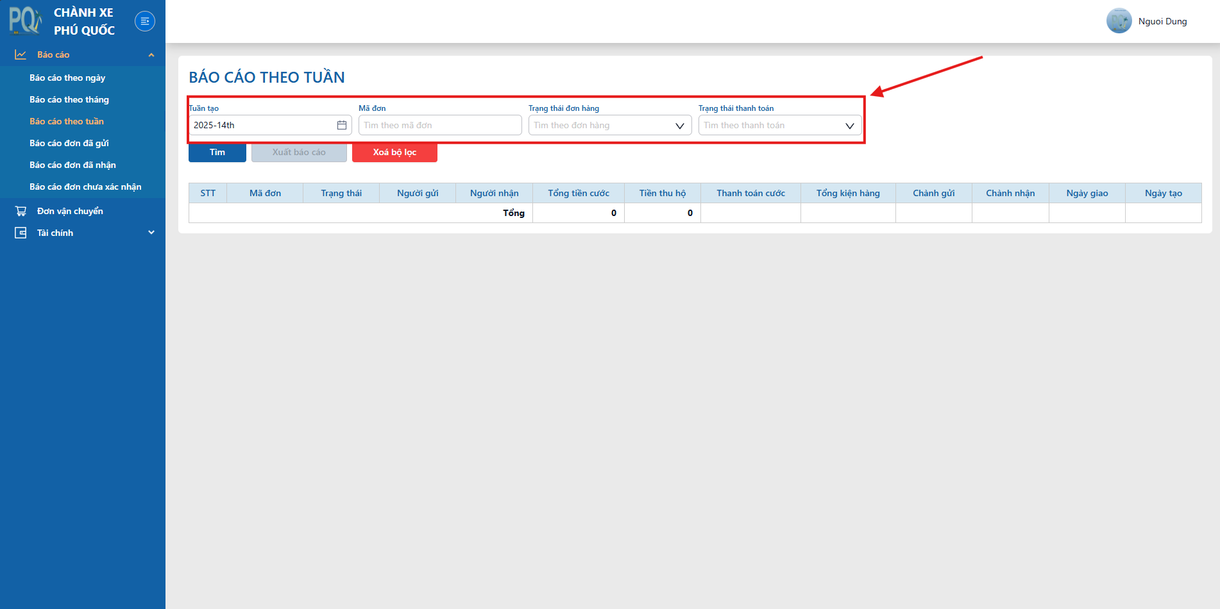This screenshot has height=609, width=1220.
Task: Open Trạng thái thanh toán dropdown
Action: pyautogui.click(x=780, y=125)
